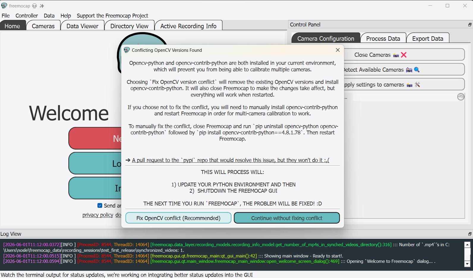Switch to the Data Viewer tab
Screen dimensions: 473x278
click(82, 26)
